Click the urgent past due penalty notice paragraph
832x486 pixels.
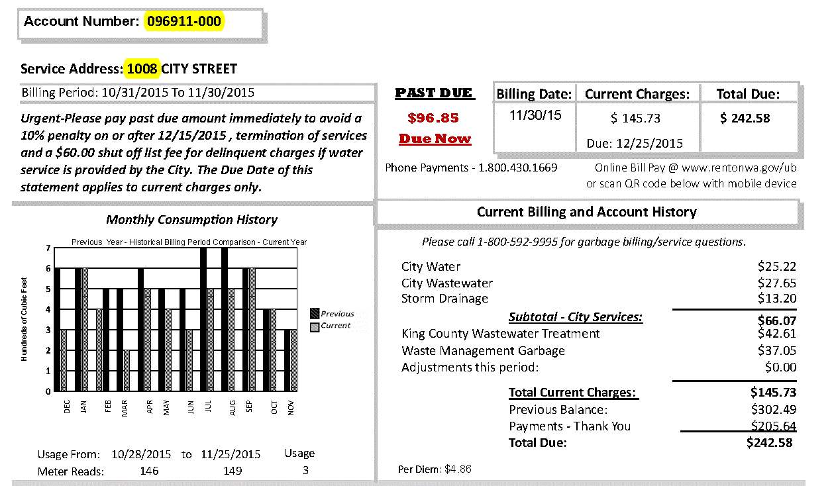click(193, 153)
